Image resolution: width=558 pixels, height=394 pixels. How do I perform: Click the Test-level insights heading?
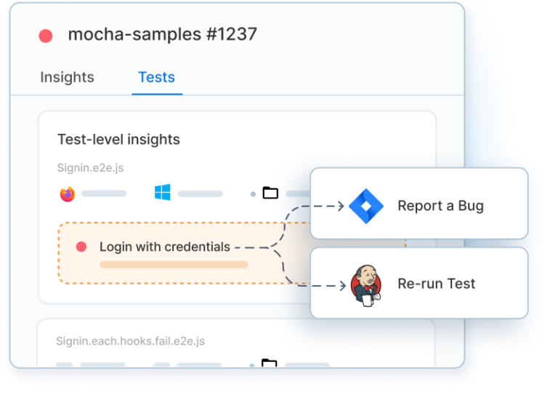[x=118, y=140]
